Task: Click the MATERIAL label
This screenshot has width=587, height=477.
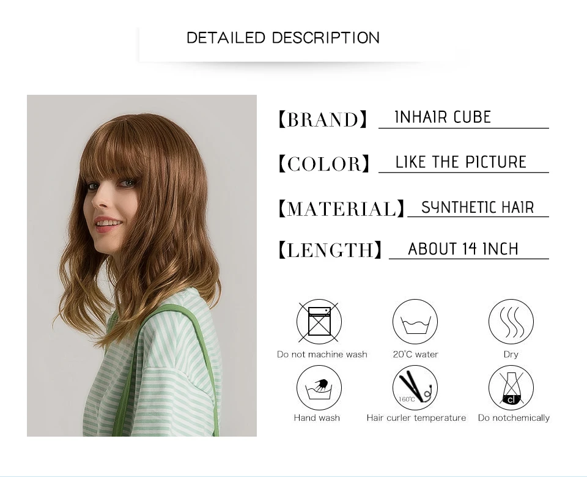Action: point(341,209)
